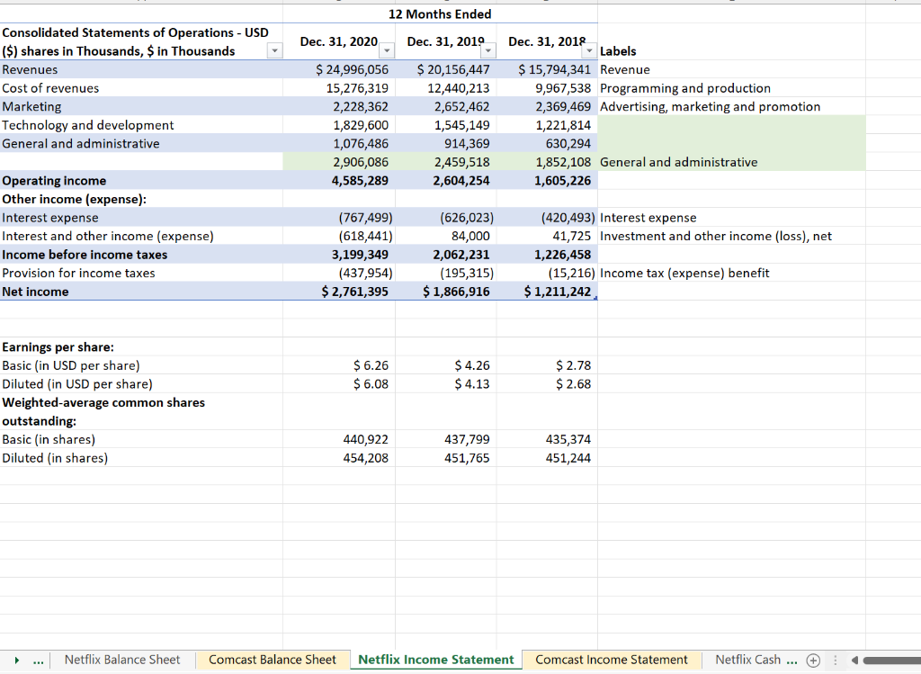Viewport: 921px width, 674px height.
Task: Open the filter dropdown on Dec. 31, 2020 column
Action: tap(387, 50)
